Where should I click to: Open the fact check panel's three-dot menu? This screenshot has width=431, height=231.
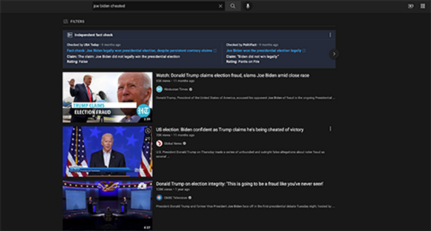(330, 35)
